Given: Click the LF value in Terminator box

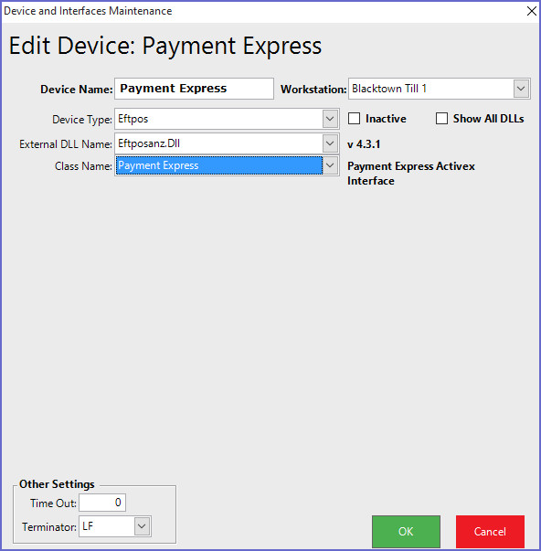Looking at the screenshot, I should [x=88, y=526].
